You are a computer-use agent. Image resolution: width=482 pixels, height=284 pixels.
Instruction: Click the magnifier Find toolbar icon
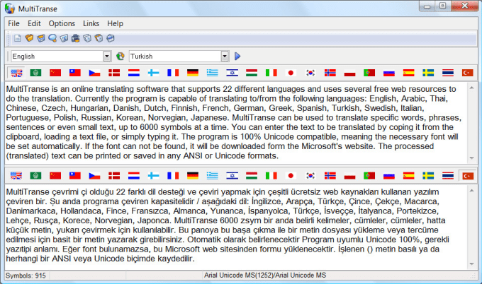[x=52, y=38]
